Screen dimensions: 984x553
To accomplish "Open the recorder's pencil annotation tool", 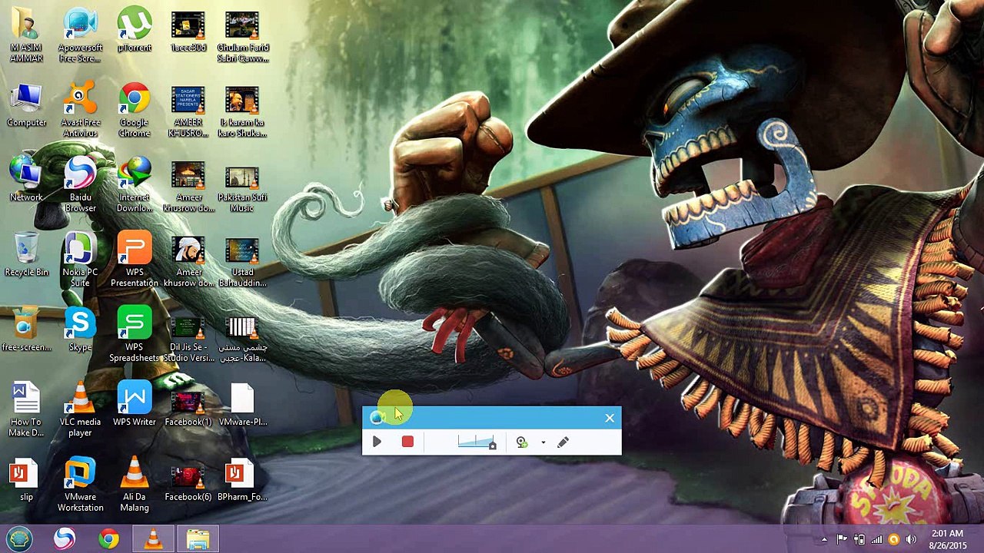I will [563, 442].
